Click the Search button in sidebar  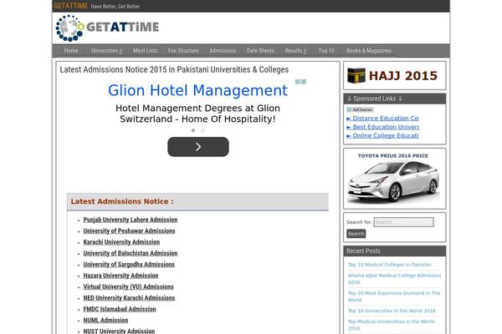click(356, 234)
